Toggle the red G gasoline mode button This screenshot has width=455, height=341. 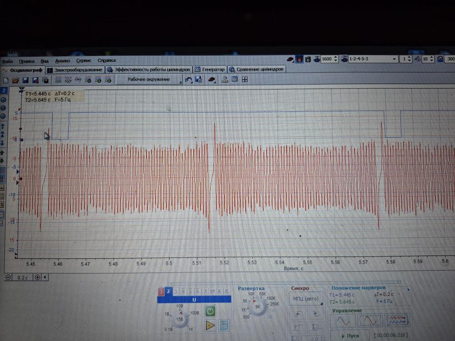click(x=299, y=59)
